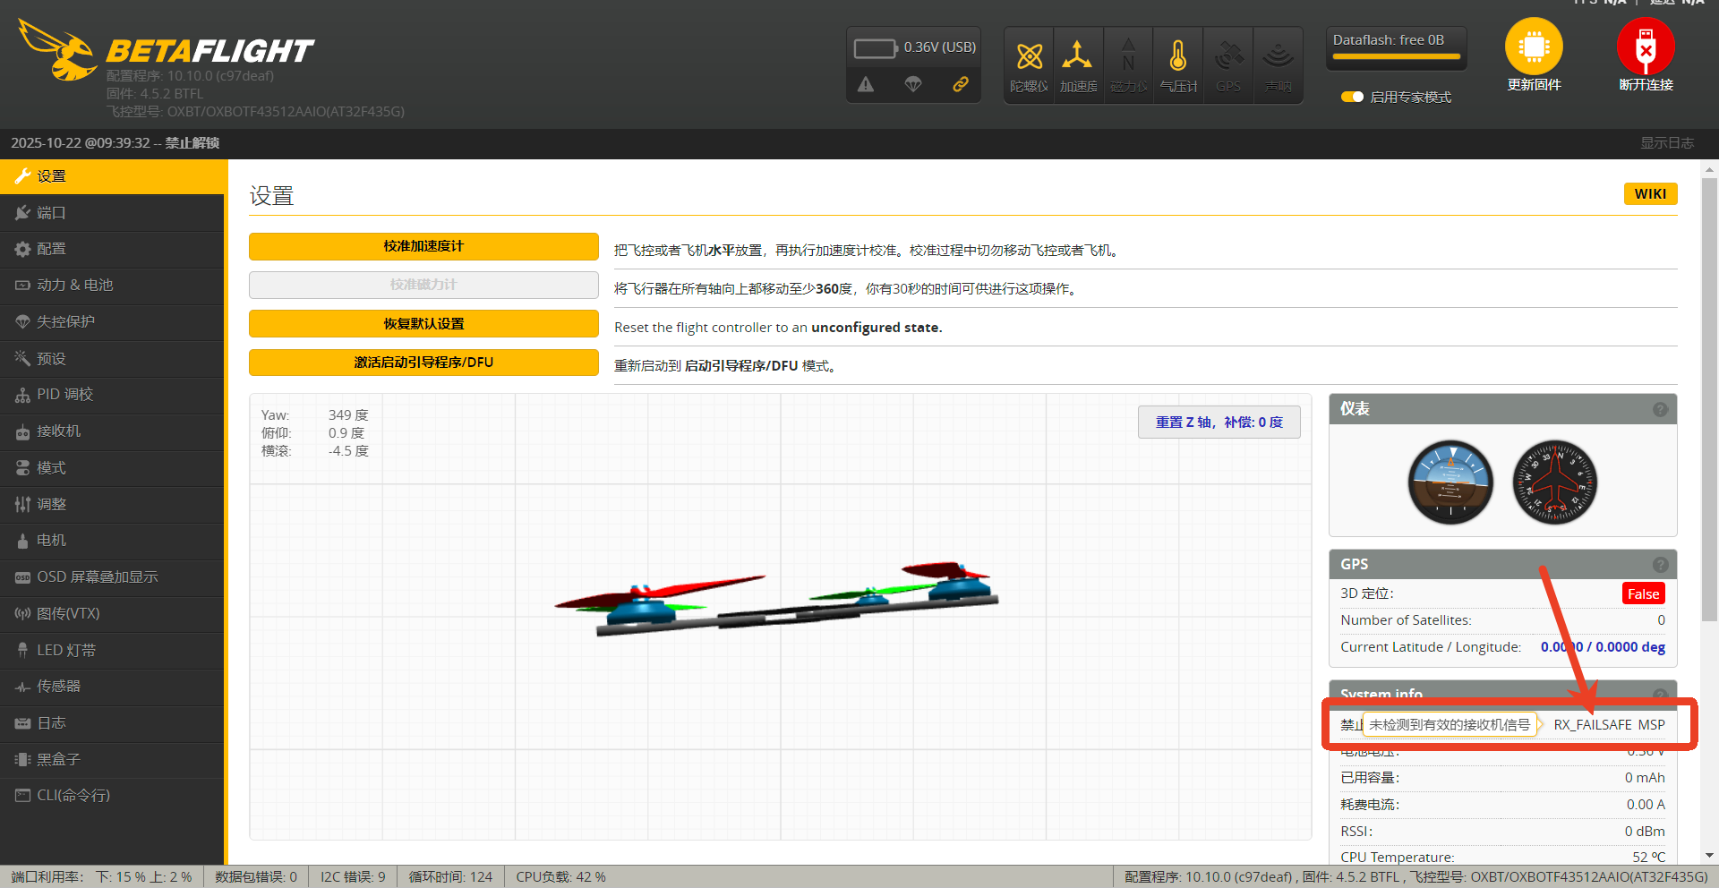Click the barometer thermometer icon
1719x888 pixels.
click(x=1177, y=57)
